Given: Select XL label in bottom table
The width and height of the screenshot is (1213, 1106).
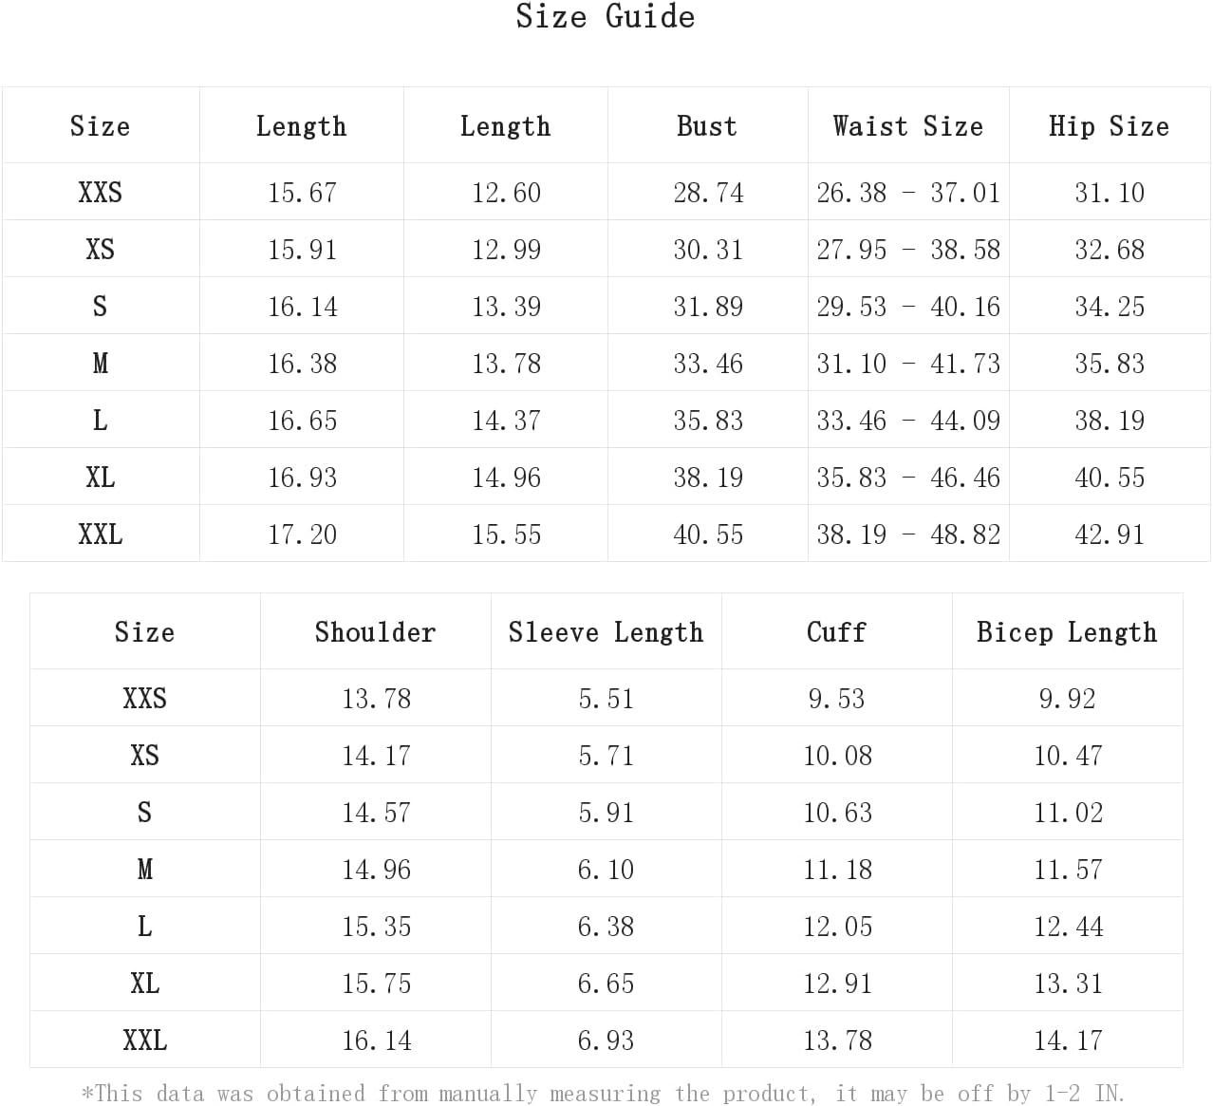Looking at the screenshot, I should tap(145, 984).
